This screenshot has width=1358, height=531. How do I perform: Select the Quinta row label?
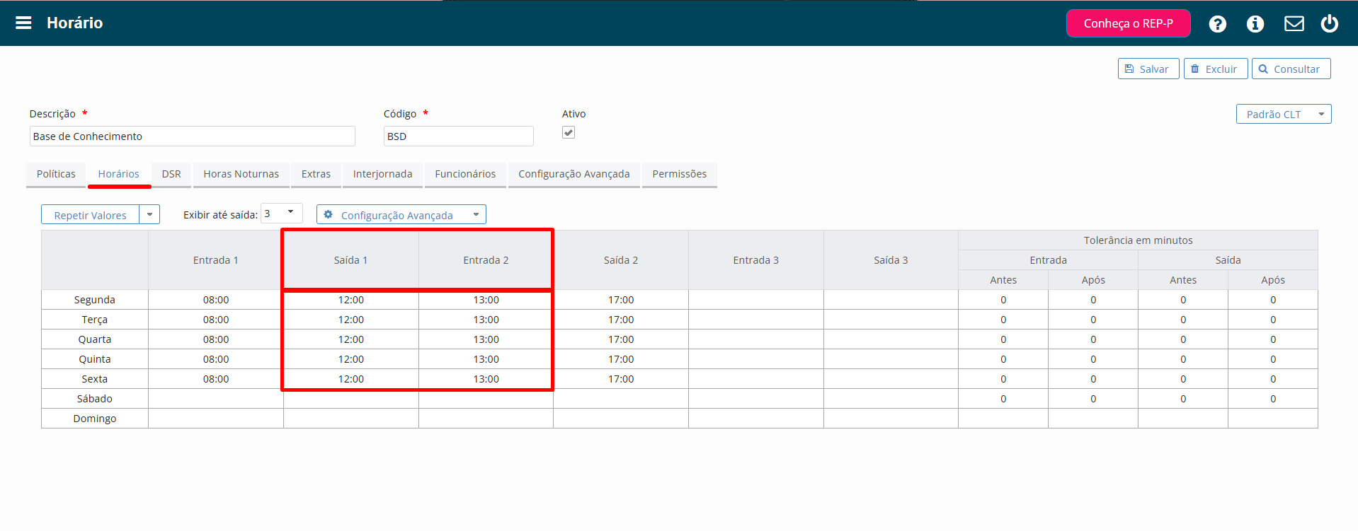tap(95, 359)
